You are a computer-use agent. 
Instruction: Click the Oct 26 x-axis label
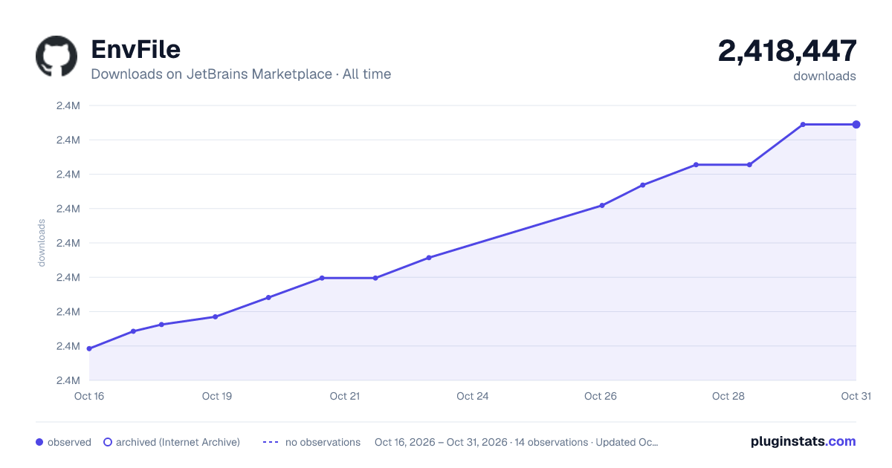click(601, 396)
